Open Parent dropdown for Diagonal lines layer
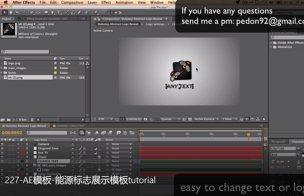The image size is (304, 196). [x=121, y=148]
